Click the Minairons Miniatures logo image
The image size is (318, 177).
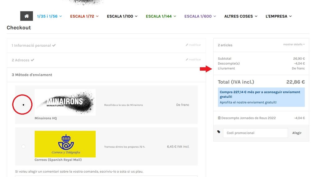click(x=65, y=102)
